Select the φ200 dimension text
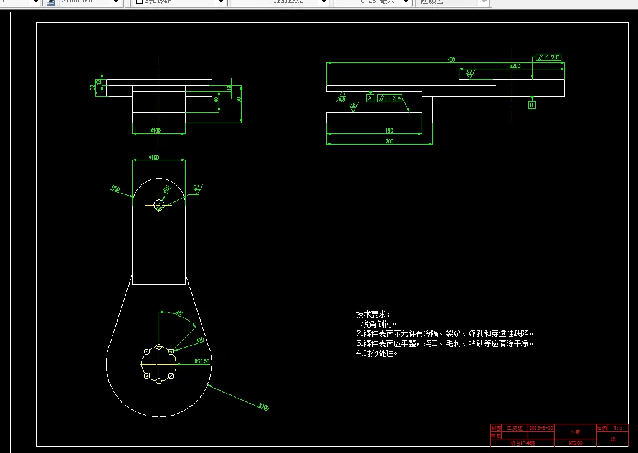638x453 pixels. 515,66
